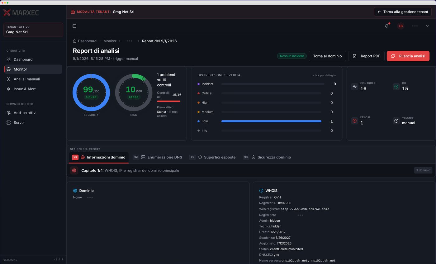The height and width of the screenshot is (264, 436).
Task: Click the Rilancia analisi button
Action: [408, 56]
